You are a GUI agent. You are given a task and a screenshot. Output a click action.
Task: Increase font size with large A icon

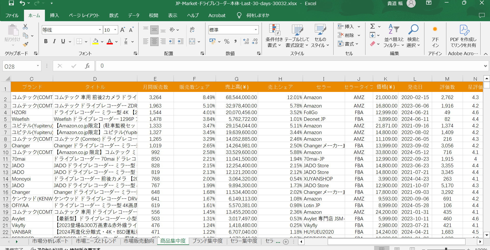[122, 30]
